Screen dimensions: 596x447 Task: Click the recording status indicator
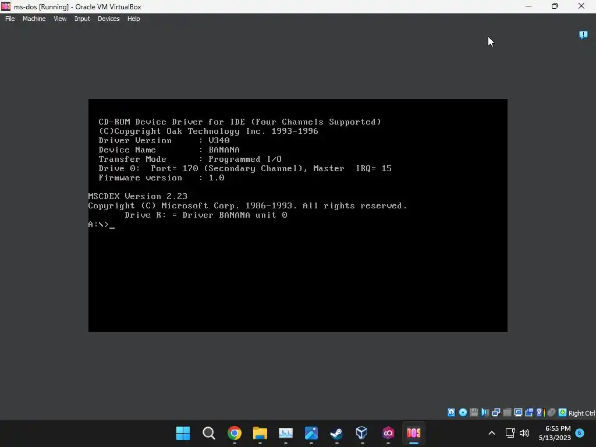click(x=528, y=413)
